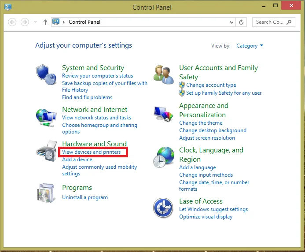Minimize the Control Panel window
The image size is (305, 252).
click(264, 6)
